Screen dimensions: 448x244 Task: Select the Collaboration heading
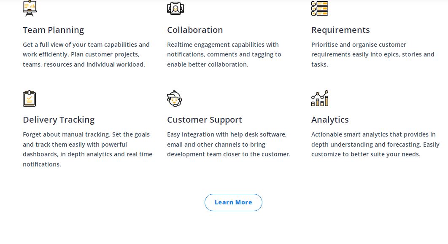coord(195,30)
